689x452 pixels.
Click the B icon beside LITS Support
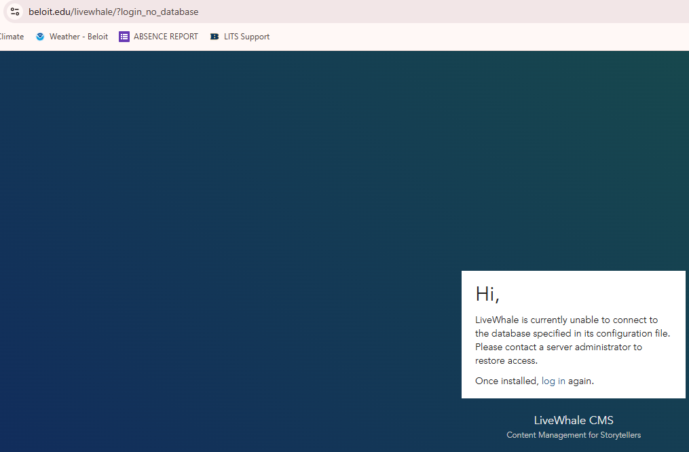[215, 37]
